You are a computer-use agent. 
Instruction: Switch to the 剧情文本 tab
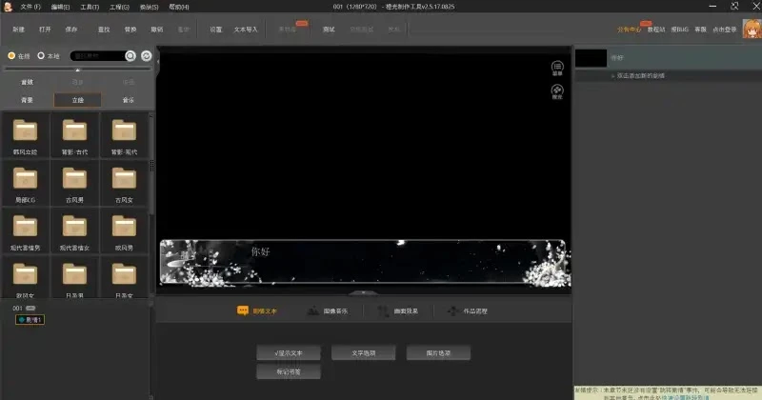pyautogui.click(x=257, y=311)
